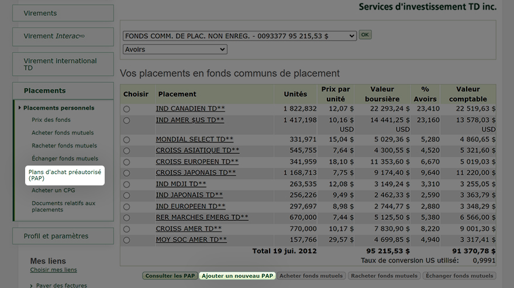Click the Choisir mes liens link
The width and height of the screenshot is (514, 288).
coord(53,270)
